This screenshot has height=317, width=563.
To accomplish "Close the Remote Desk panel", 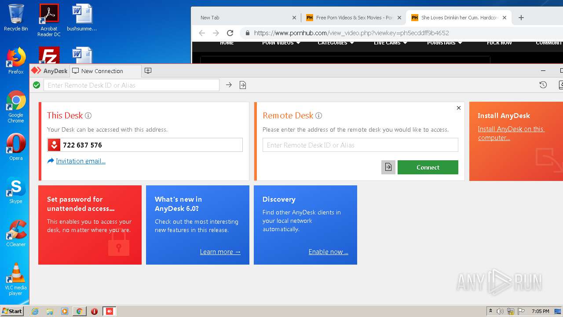I will click(x=459, y=108).
